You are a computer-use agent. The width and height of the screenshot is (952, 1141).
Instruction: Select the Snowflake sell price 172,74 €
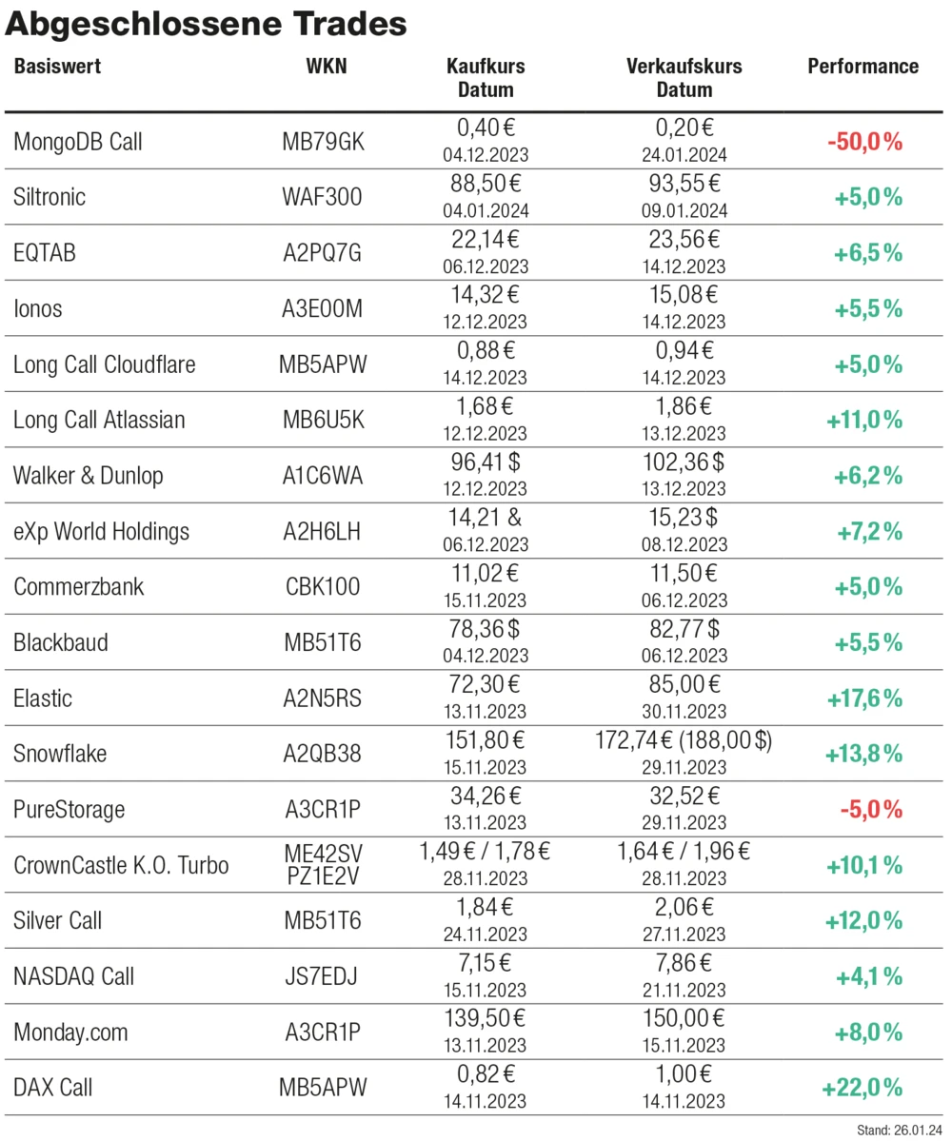point(643,742)
